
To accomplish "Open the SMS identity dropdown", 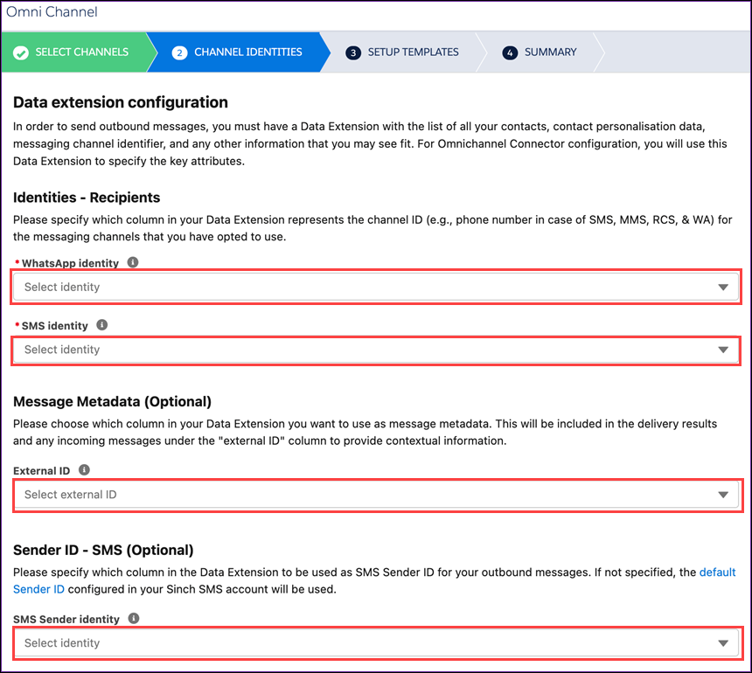I will point(376,350).
